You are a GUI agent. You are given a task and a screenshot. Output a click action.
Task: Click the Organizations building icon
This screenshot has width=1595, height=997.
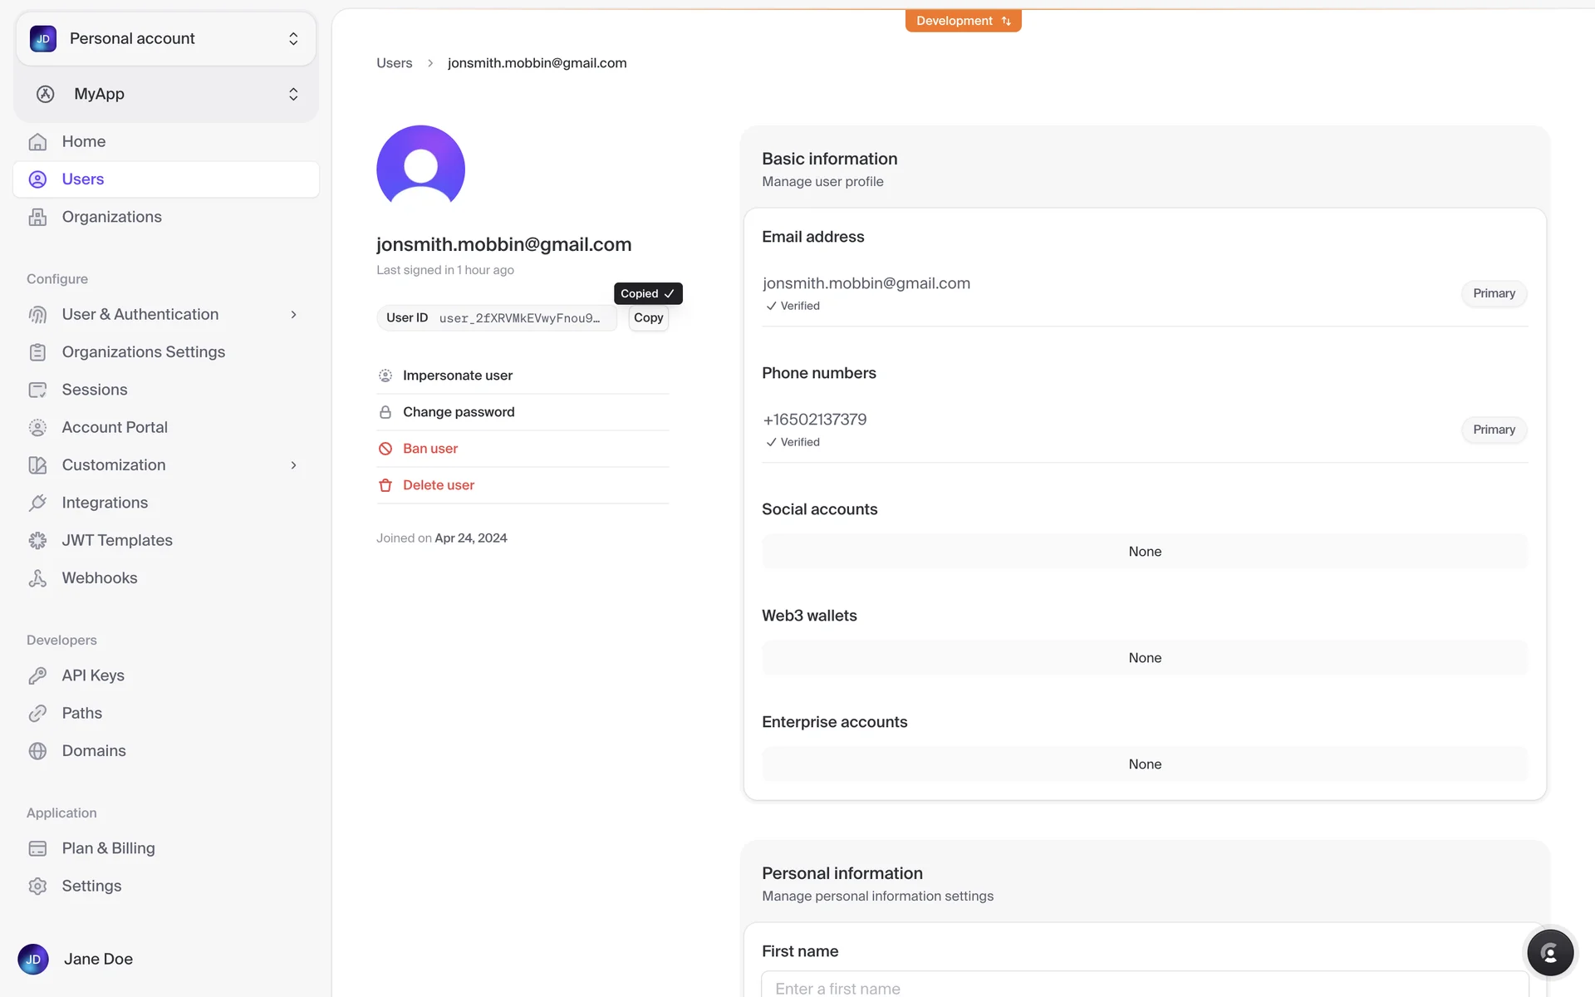(x=37, y=217)
